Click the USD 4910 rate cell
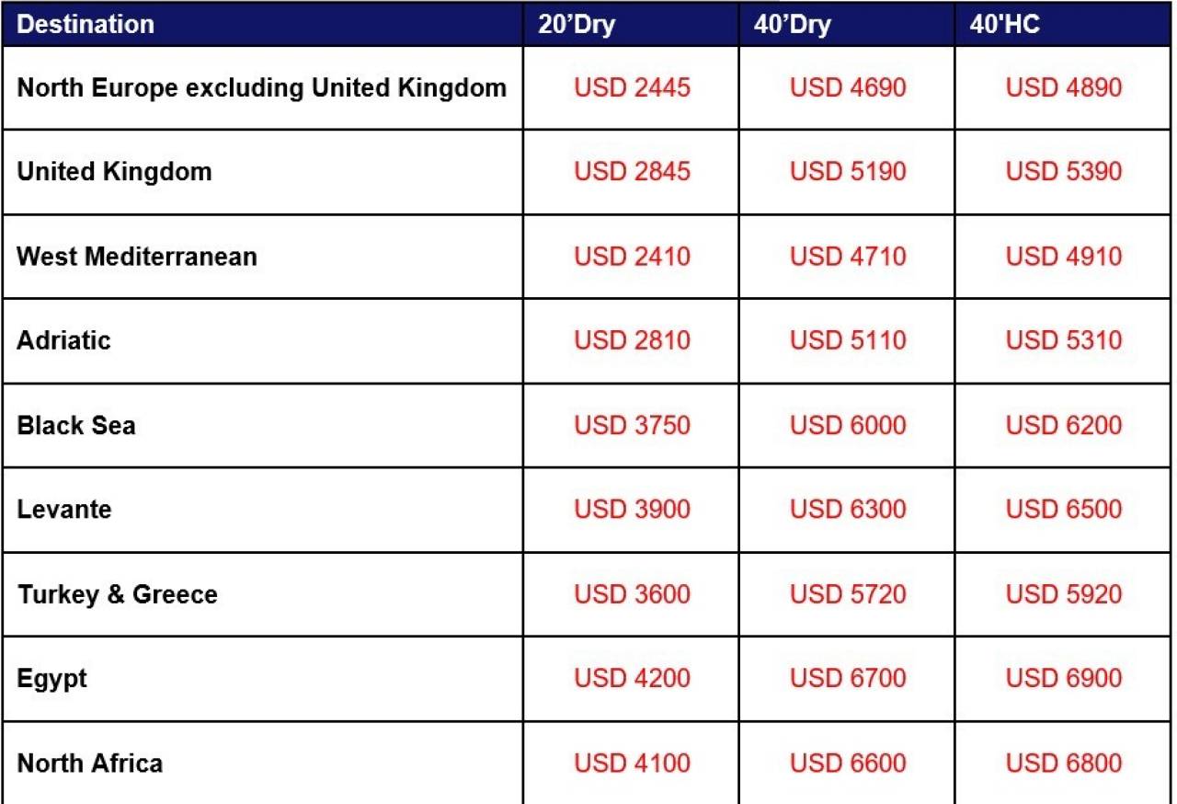 click(1064, 256)
